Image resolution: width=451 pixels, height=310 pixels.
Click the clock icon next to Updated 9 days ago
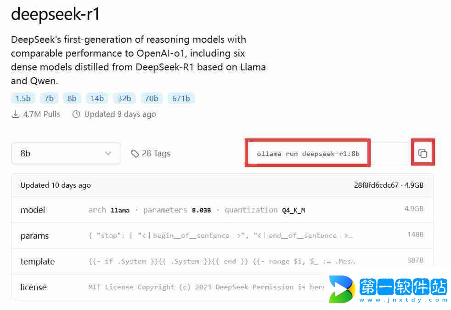(76, 115)
